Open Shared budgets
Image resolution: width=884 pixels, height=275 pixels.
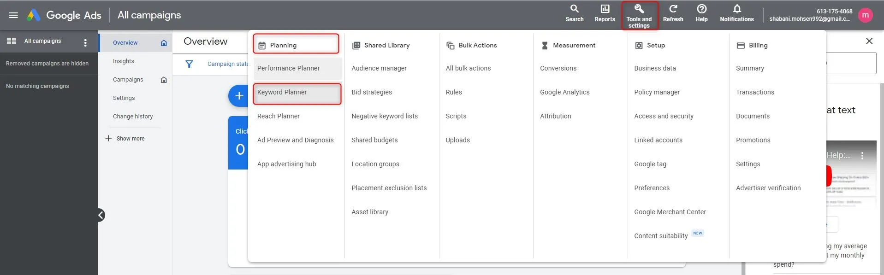374,140
